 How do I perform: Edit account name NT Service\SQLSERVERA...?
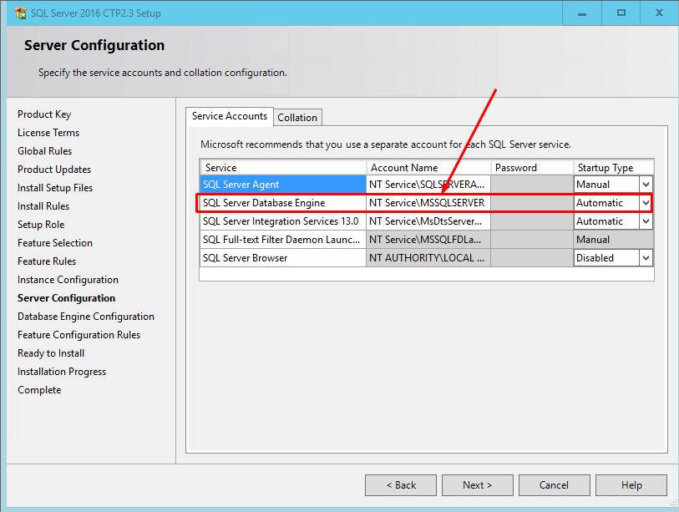click(428, 185)
